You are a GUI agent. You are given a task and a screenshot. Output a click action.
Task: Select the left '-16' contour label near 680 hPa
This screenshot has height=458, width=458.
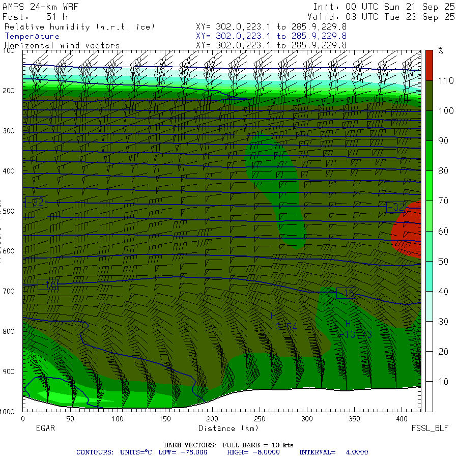coord(48,284)
